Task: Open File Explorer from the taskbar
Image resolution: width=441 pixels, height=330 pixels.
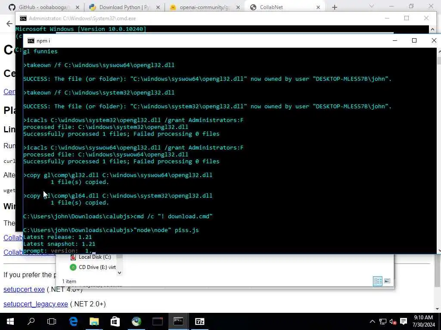Action: pos(94,321)
